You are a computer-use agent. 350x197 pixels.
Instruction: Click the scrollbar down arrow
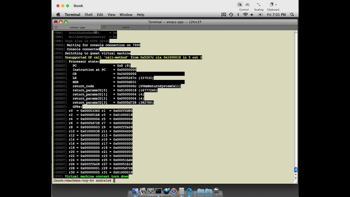click(296, 178)
